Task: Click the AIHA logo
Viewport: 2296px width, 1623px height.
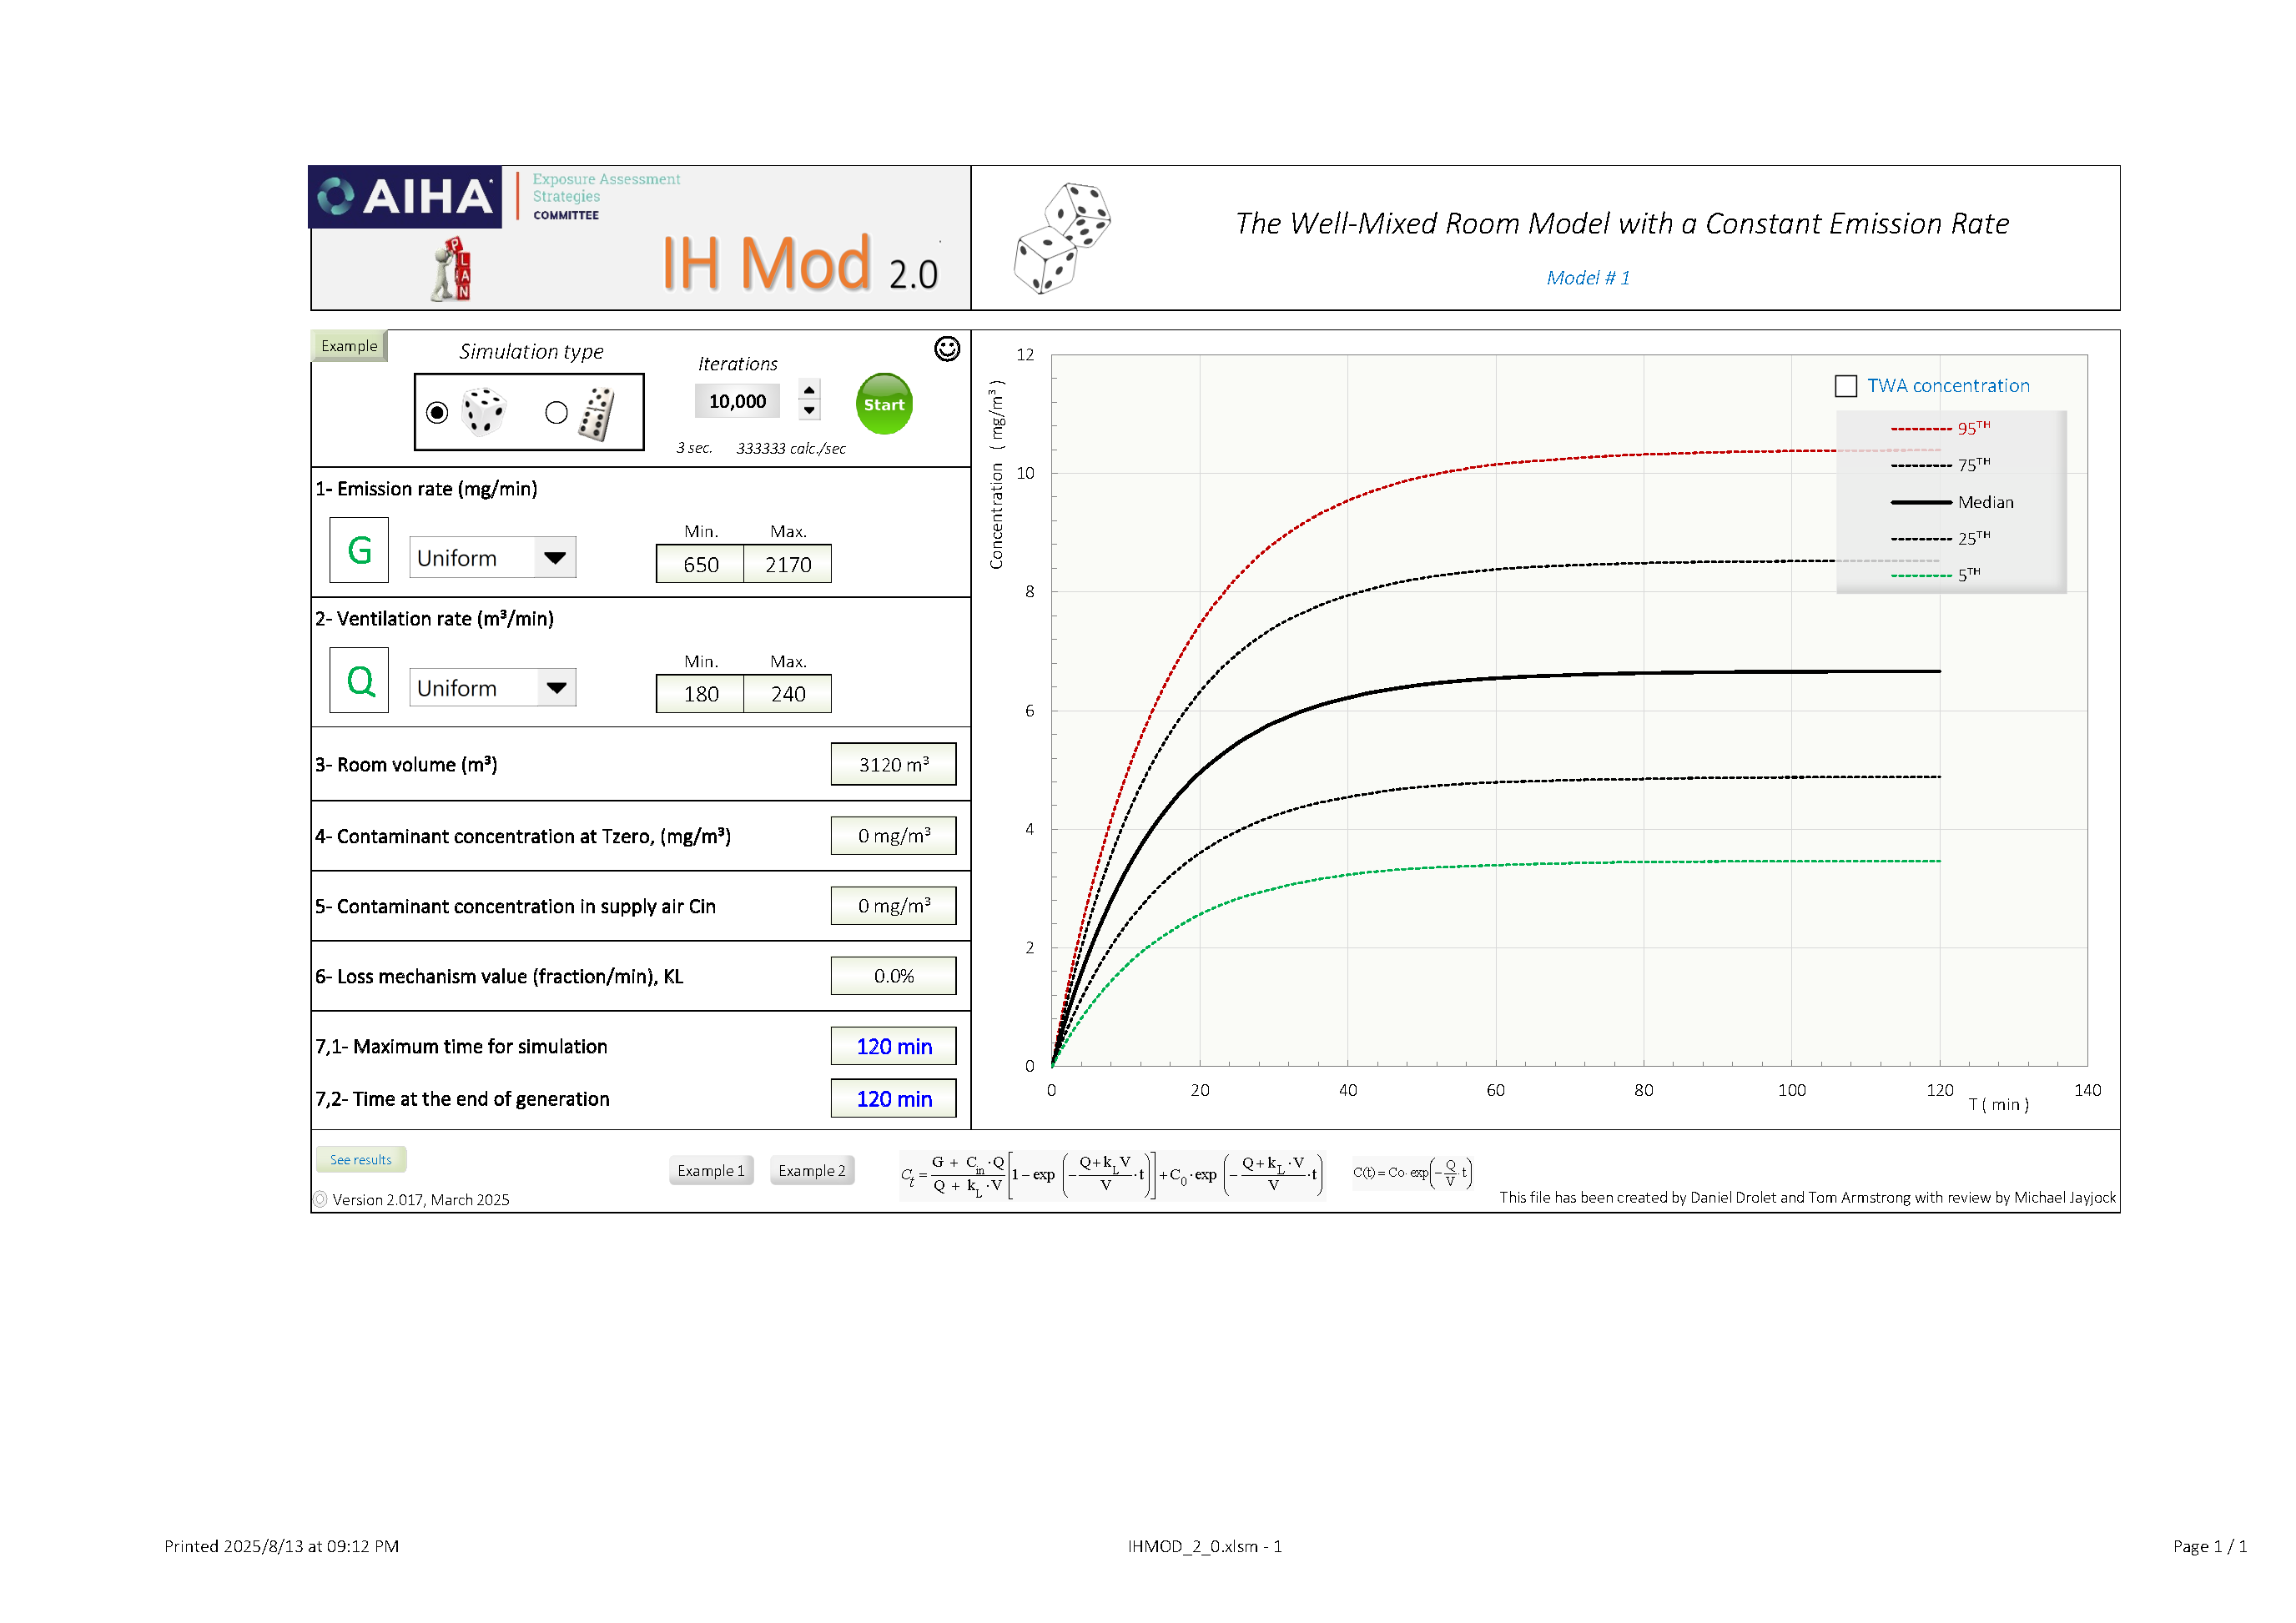Action: [x=406, y=197]
